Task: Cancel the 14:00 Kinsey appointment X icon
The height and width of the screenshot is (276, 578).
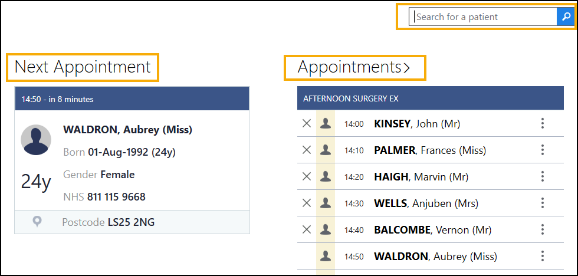Action: click(x=307, y=123)
